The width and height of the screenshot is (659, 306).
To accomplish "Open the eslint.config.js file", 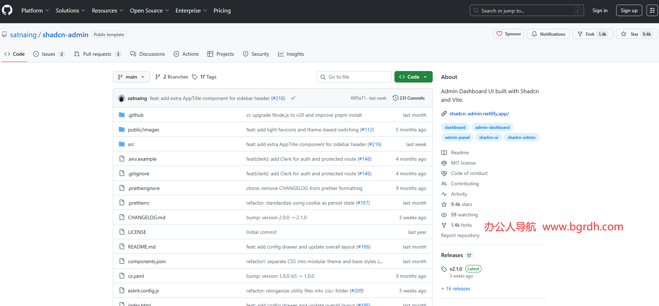I will 144,291.
